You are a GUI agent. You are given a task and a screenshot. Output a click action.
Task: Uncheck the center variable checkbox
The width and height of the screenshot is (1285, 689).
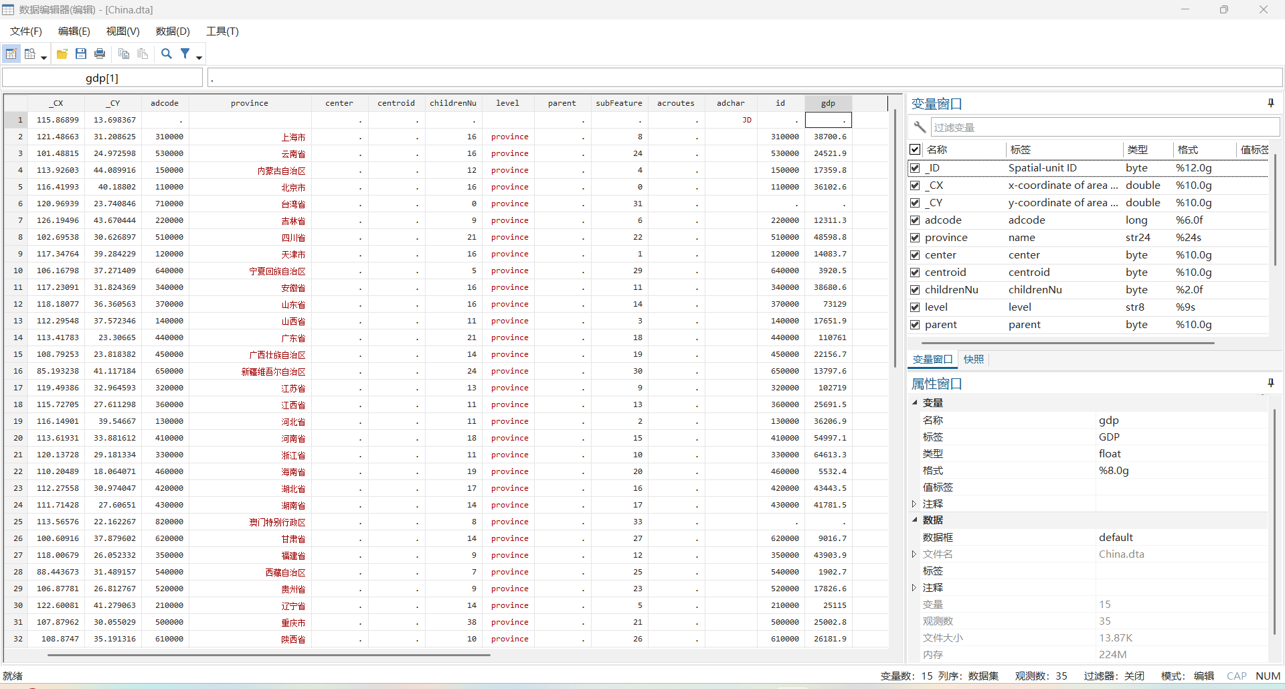(915, 255)
